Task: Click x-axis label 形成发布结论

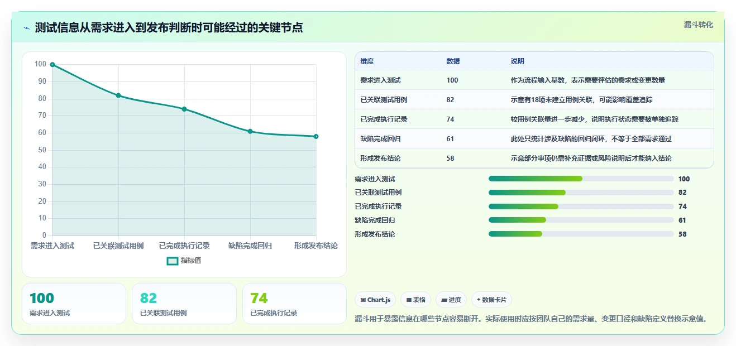Action: click(316, 246)
